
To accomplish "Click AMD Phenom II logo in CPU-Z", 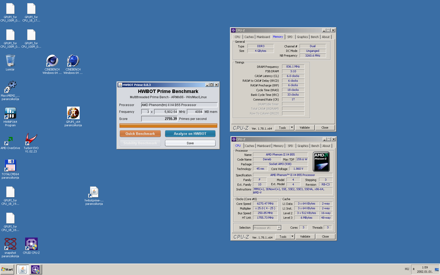I will (x=321, y=162).
